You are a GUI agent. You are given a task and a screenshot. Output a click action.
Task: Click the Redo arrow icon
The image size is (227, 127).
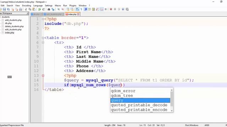click(x=43, y=10)
